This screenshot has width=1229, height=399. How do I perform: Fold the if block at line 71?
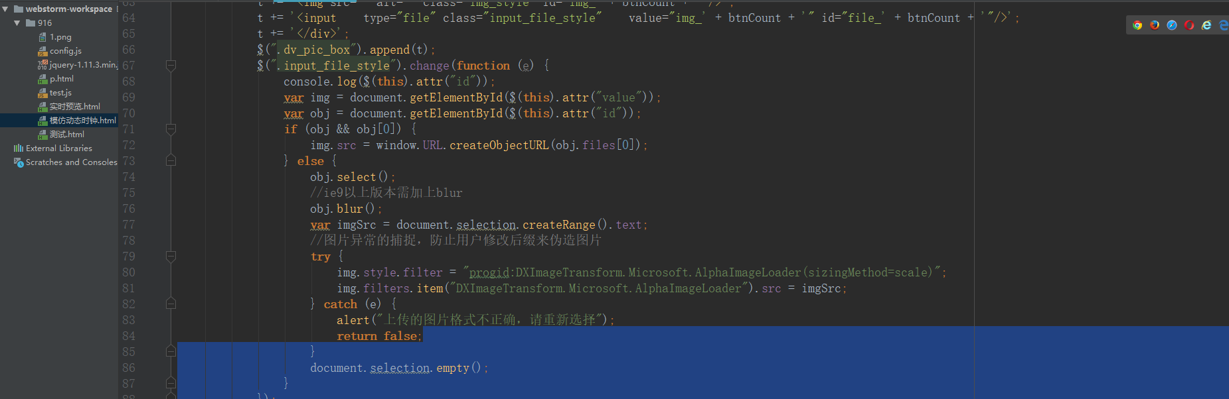[x=171, y=129]
